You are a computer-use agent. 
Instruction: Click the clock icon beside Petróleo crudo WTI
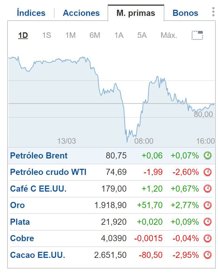(208, 172)
